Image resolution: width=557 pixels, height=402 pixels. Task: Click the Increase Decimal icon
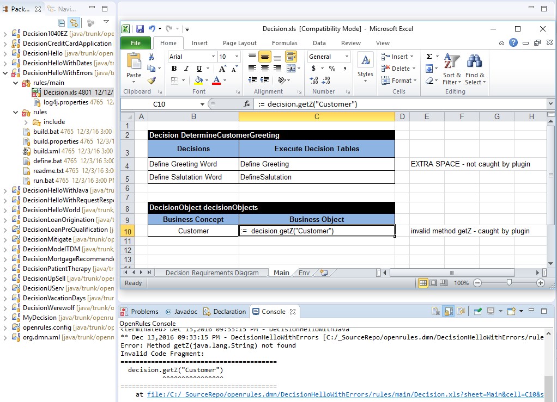[x=314, y=81]
